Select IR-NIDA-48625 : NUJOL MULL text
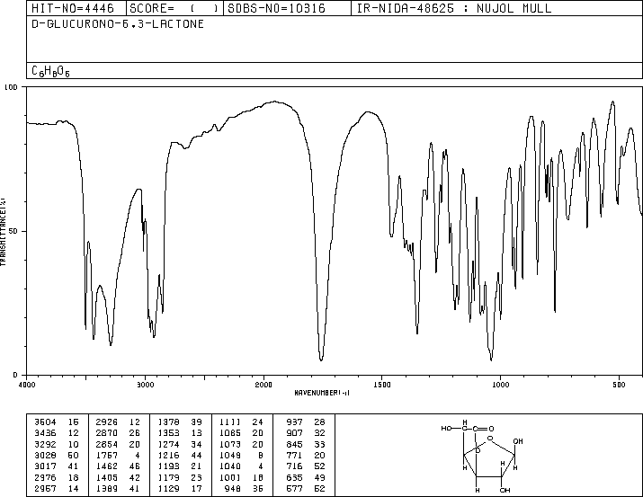The height and width of the screenshot is (497, 643). pyautogui.click(x=454, y=8)
